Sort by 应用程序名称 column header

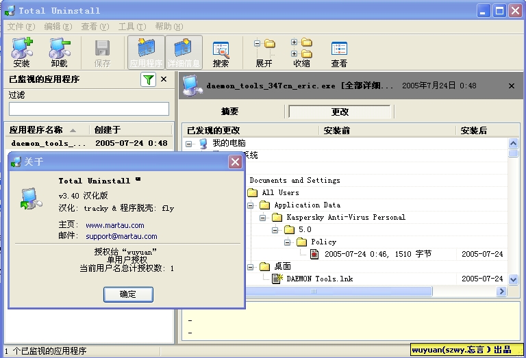(x=47, y=130)
